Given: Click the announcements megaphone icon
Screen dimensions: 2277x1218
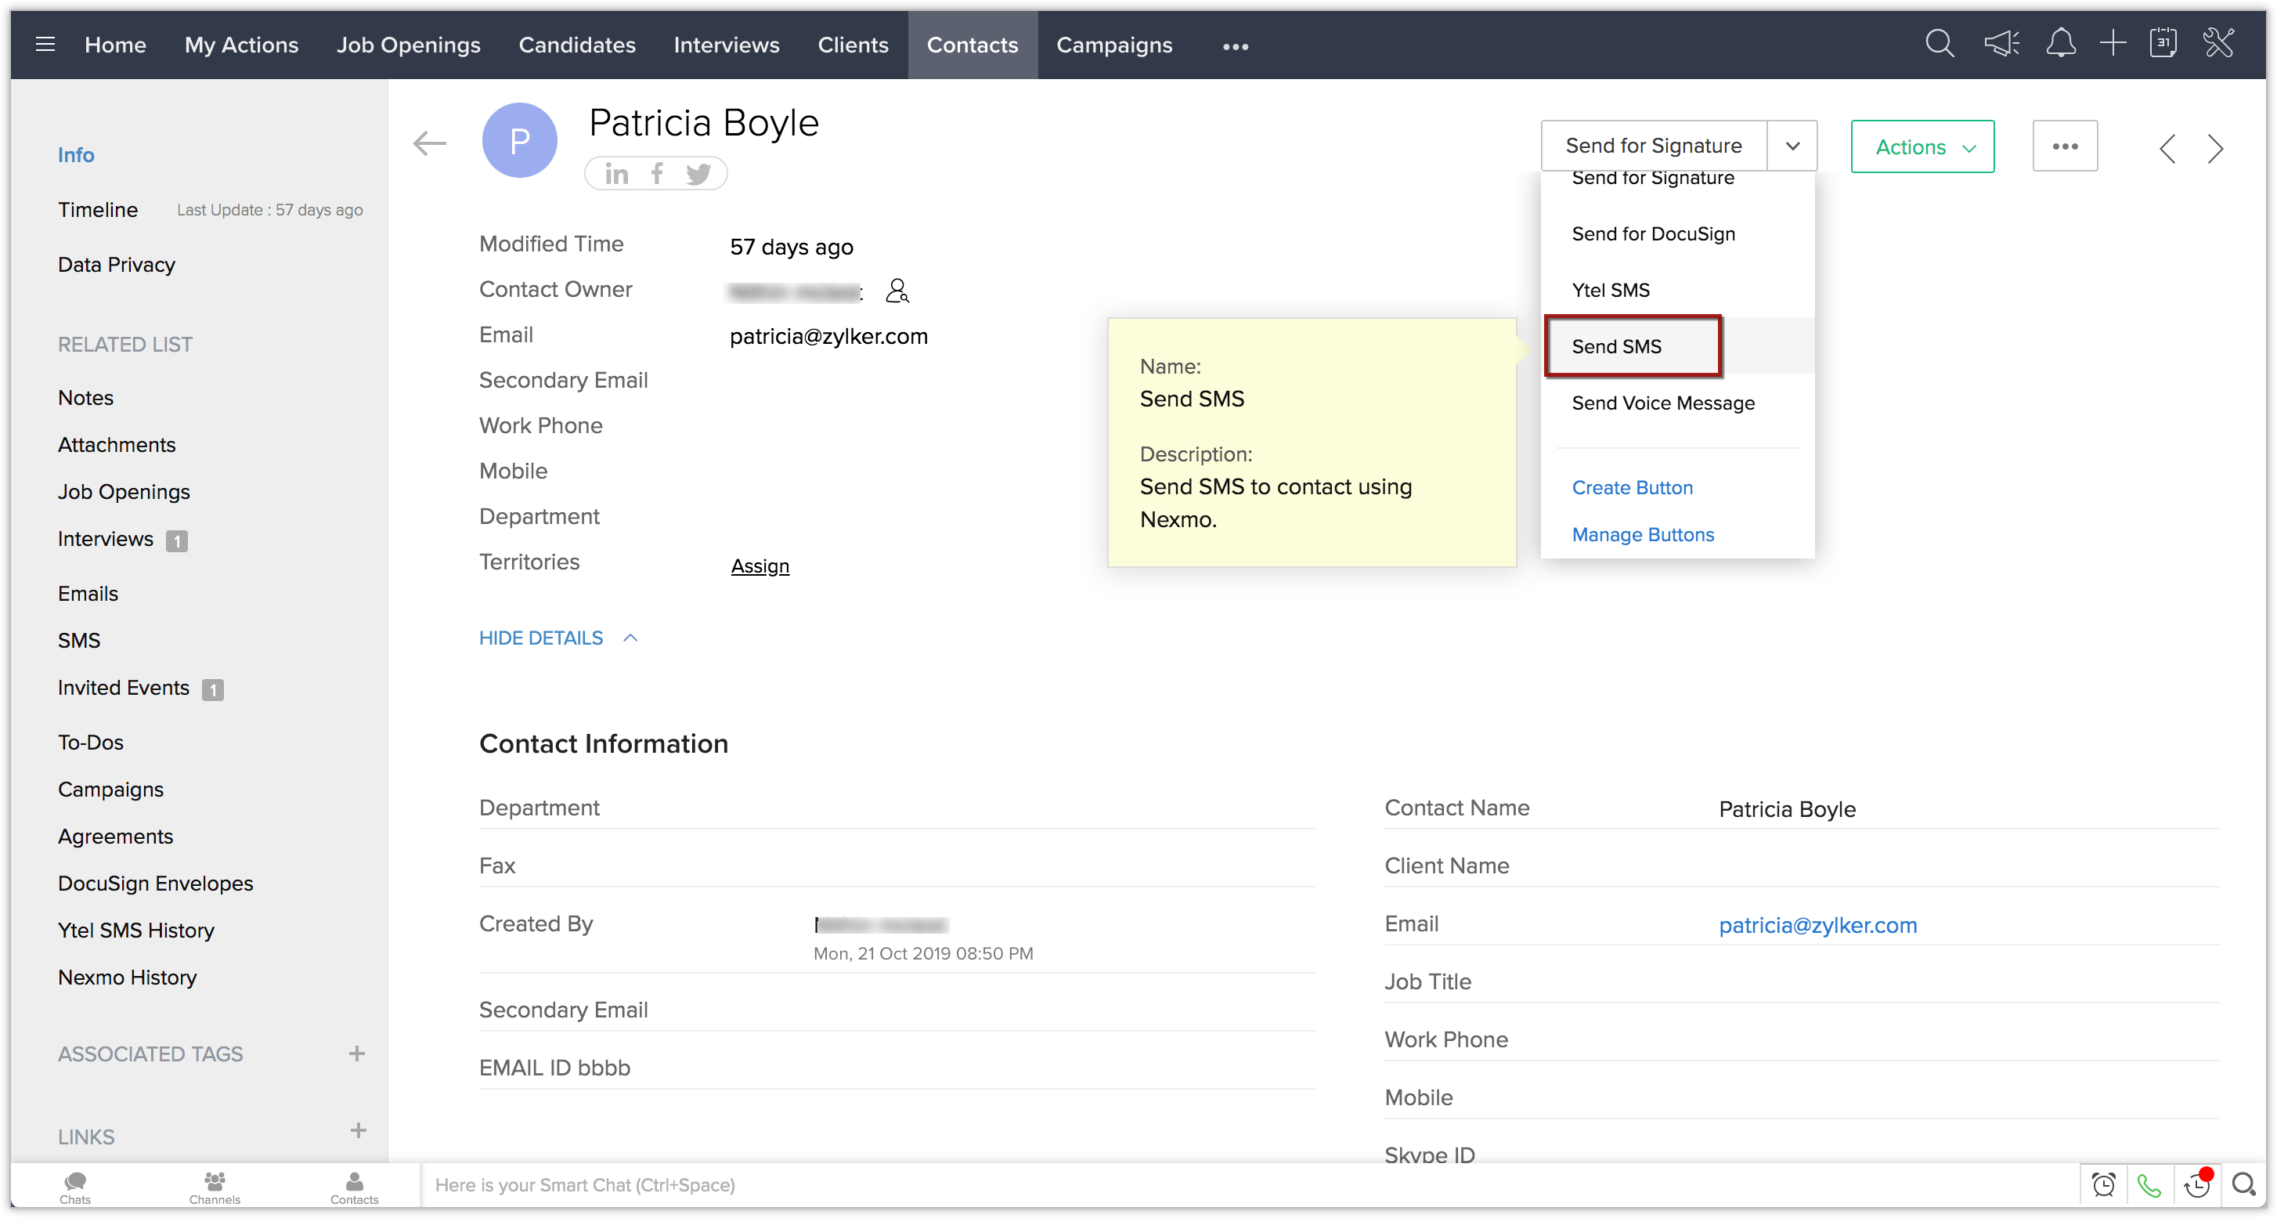Looking at the screenshot, I should tap(2001, 44).
